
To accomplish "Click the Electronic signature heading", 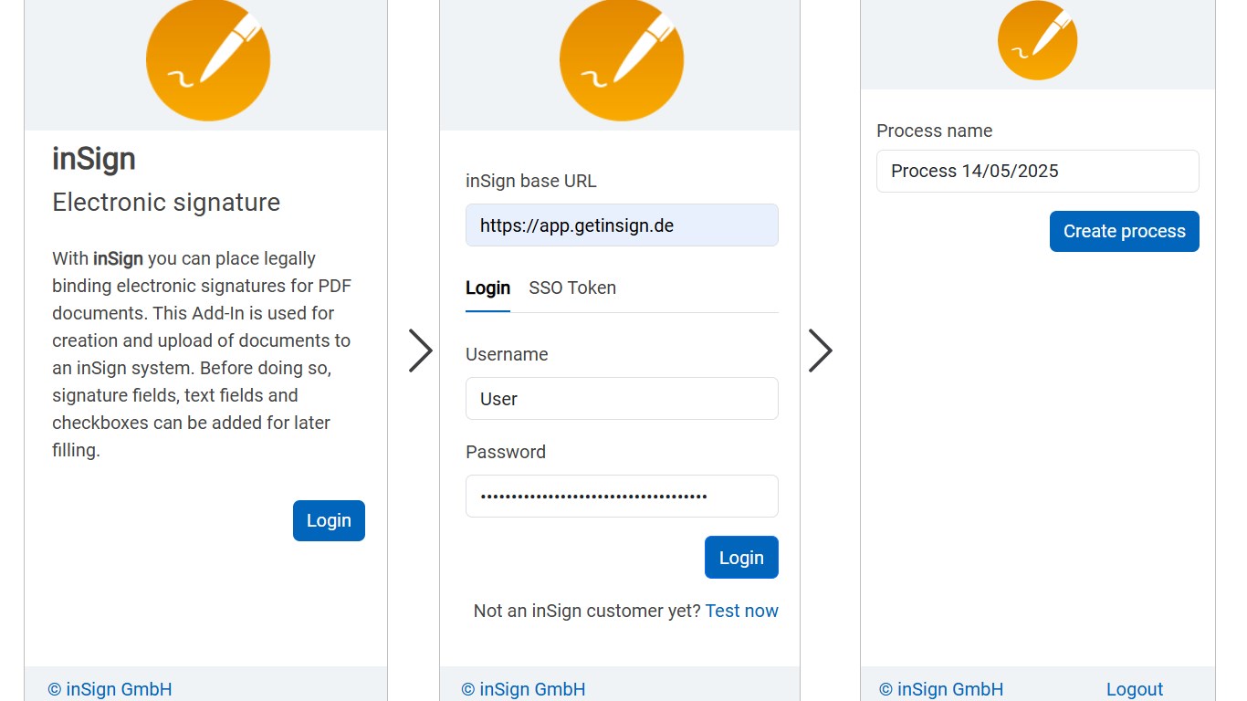I will 166,203.
